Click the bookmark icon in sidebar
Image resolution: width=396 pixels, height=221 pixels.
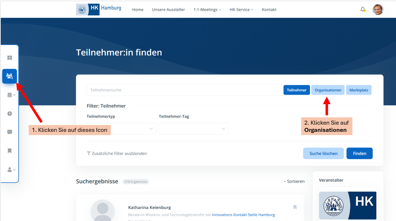click(x=10, y=151)
